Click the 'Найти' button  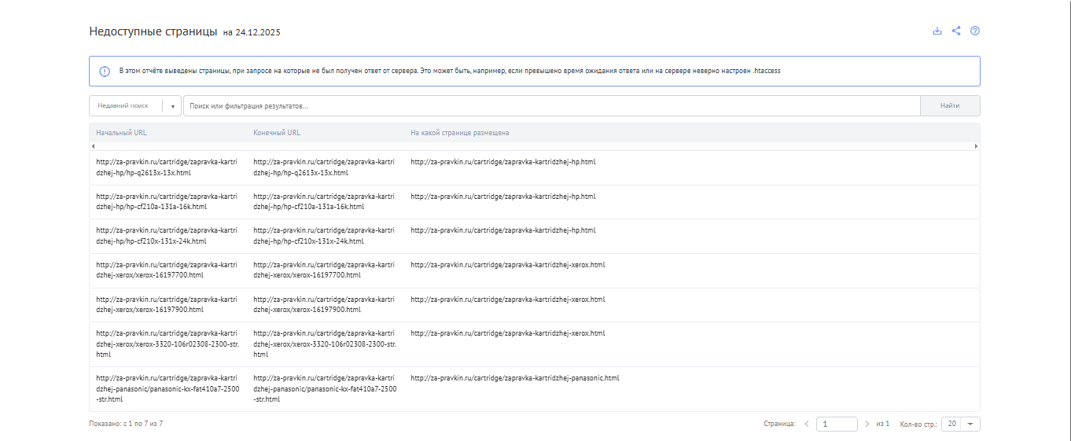[x=950, y=105]
